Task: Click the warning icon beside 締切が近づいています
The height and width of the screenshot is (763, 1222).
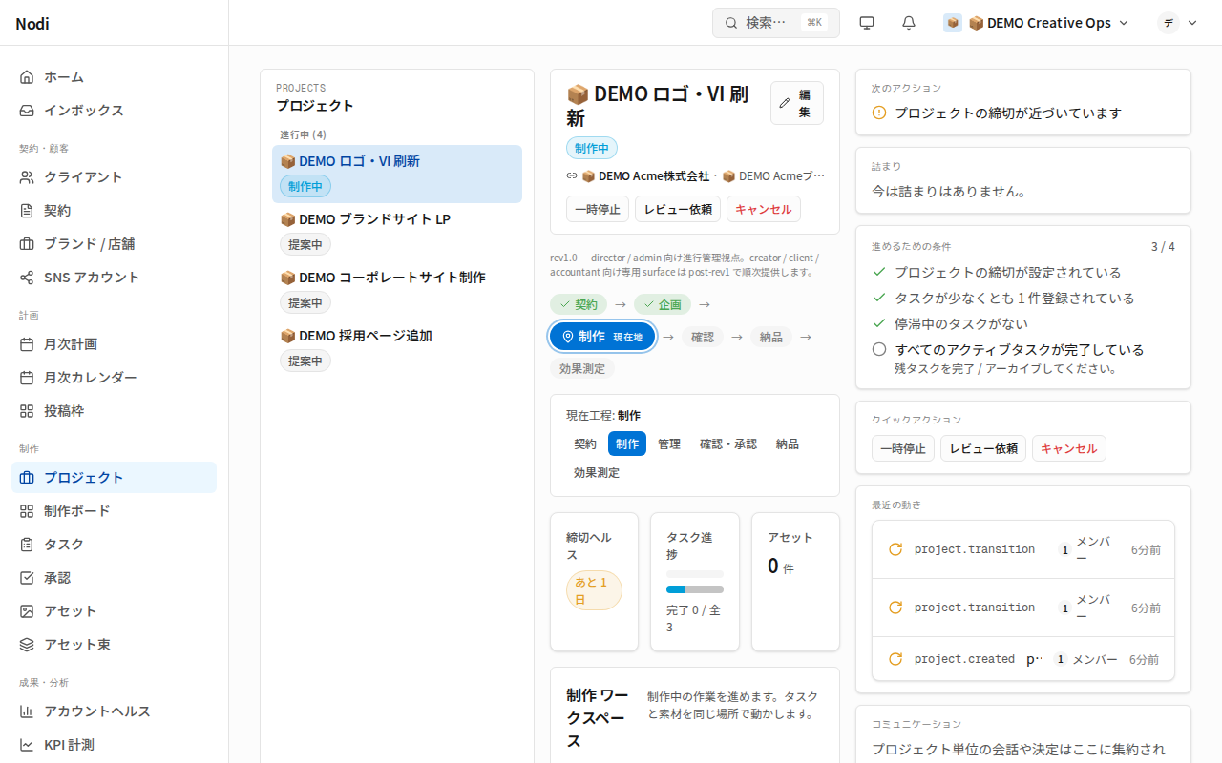Action: [879, 113]
